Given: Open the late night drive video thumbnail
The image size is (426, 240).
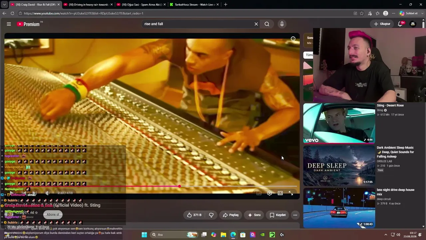Looking at the screenshot, I should point(339,208).
